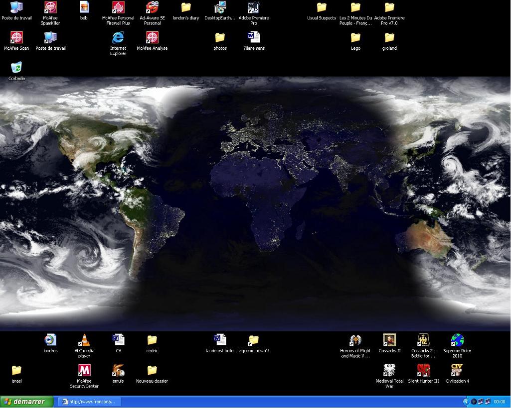The width and height of the screenshot is (511, 408).
Task: Select the CV Word document
Action: click(118, 340)
